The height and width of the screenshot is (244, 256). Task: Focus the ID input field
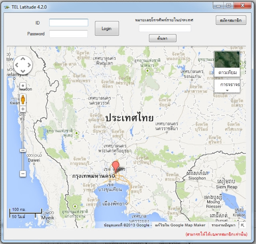(x=68, y=22)
